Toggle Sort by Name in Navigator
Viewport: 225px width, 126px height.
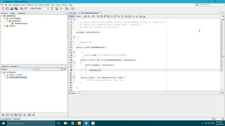pos(29,115)
